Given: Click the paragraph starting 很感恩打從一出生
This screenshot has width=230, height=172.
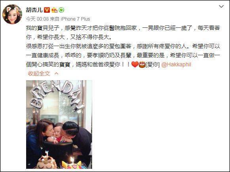Looking at the screenshot, I should coord(123,55).
